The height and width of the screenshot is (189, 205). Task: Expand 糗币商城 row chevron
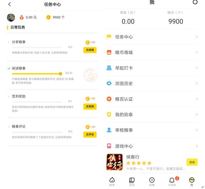[x=196, y=52]
